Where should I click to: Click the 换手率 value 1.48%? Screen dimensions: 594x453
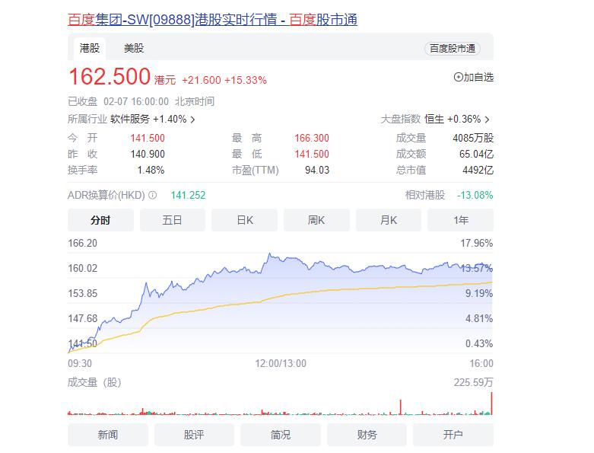coord(151,171)
